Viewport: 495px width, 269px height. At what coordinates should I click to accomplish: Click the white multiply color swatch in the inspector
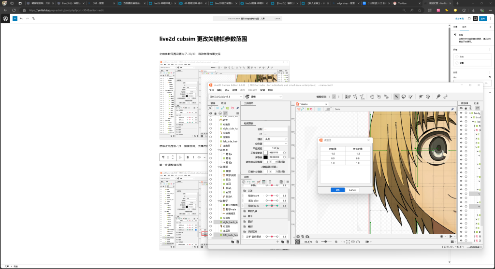point(265,152)
